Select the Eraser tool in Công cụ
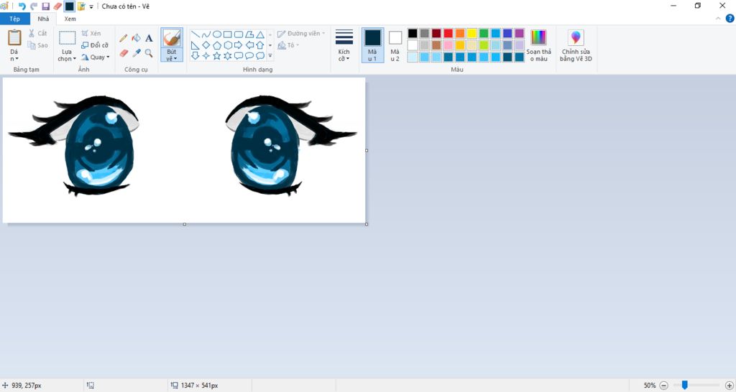 point(124,53)
